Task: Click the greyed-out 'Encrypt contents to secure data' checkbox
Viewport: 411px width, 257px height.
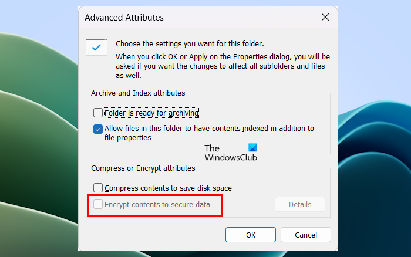Action: [x=98, y=204]
